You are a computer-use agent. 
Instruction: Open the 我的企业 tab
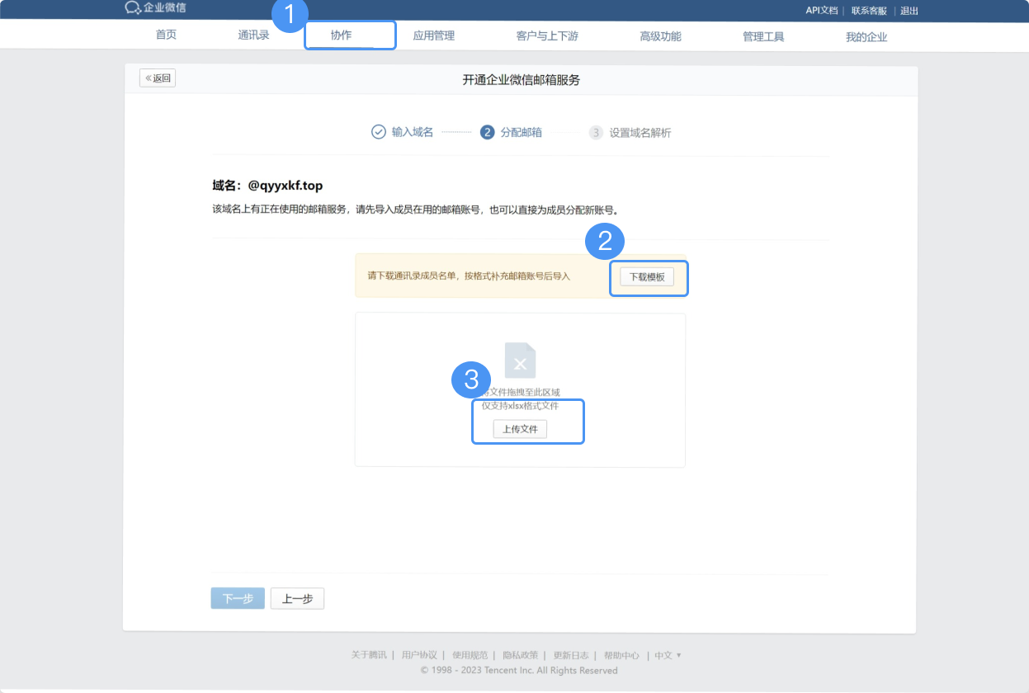click(866, 35)
